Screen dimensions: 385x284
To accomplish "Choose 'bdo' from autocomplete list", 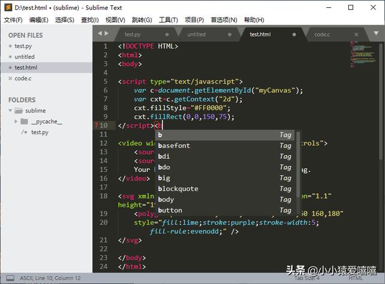I will click(224, 167).
